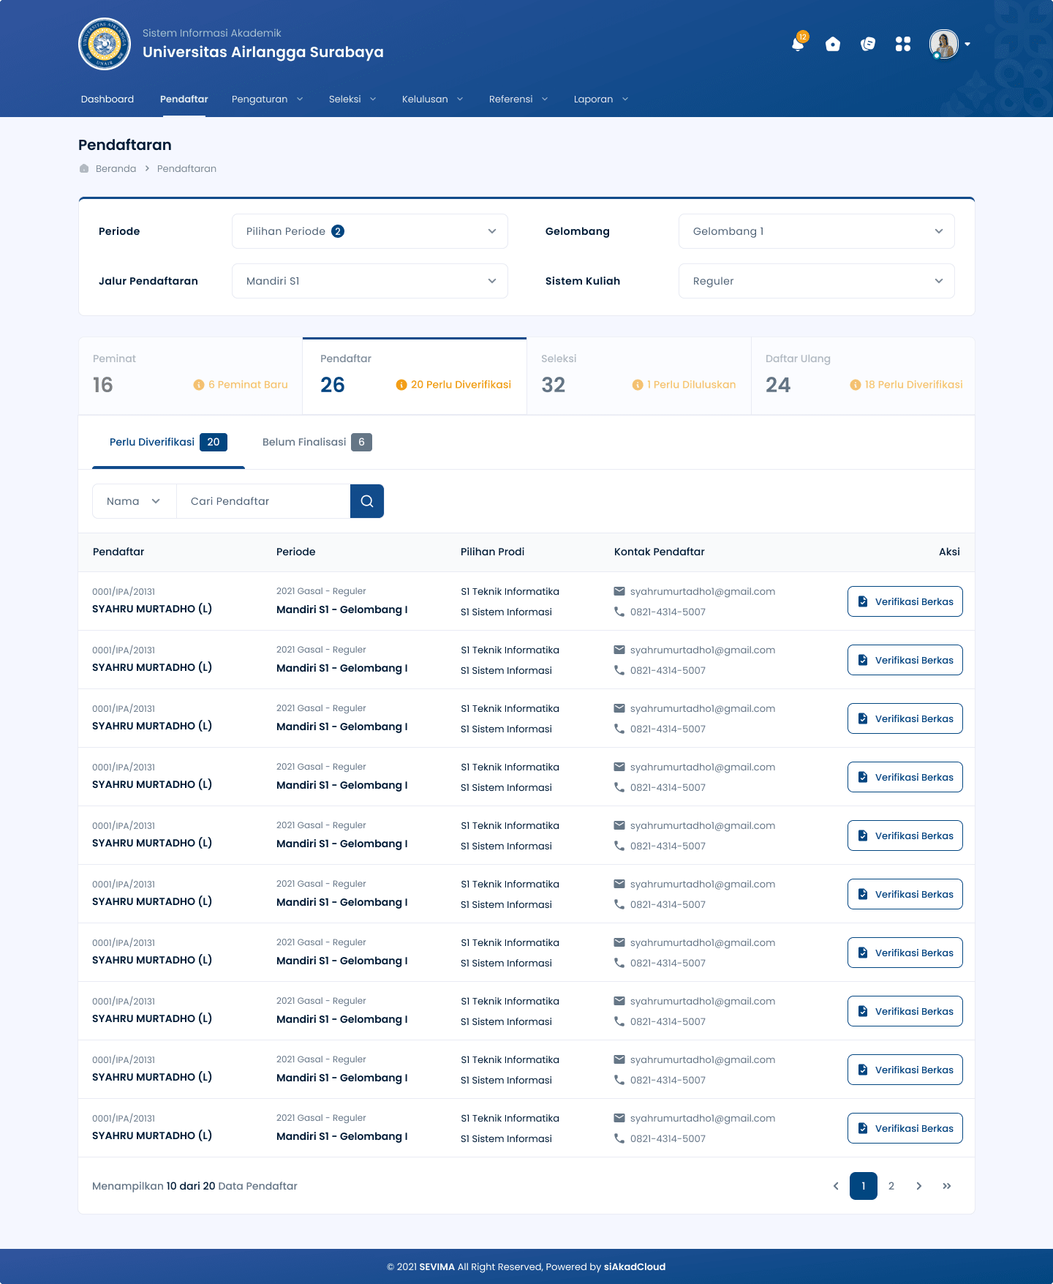Click the SEVIMA footer text
This screenshot has height=1284, width=1053.
[x=437, y=1266]
